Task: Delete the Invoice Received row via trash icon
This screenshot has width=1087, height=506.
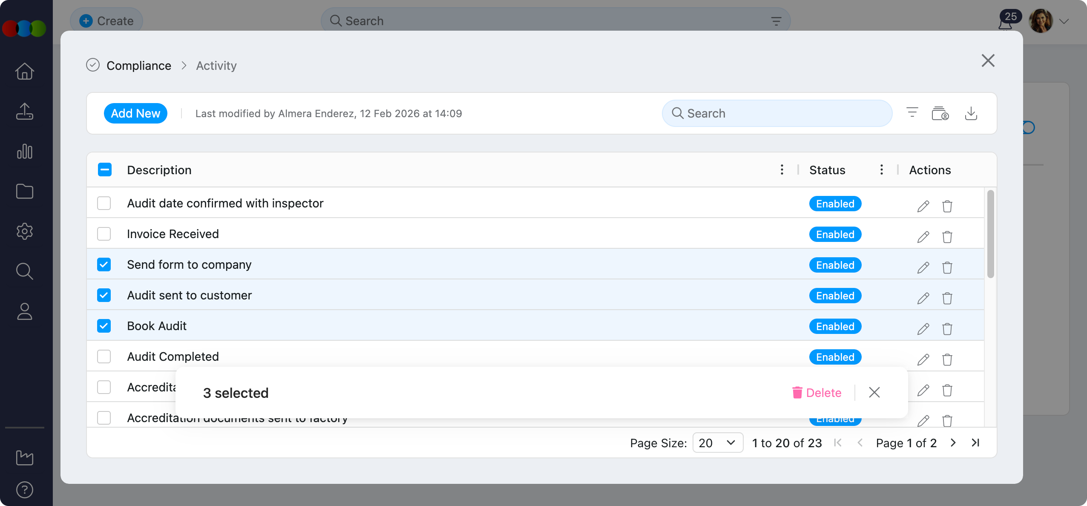Action: coord(947,237)
